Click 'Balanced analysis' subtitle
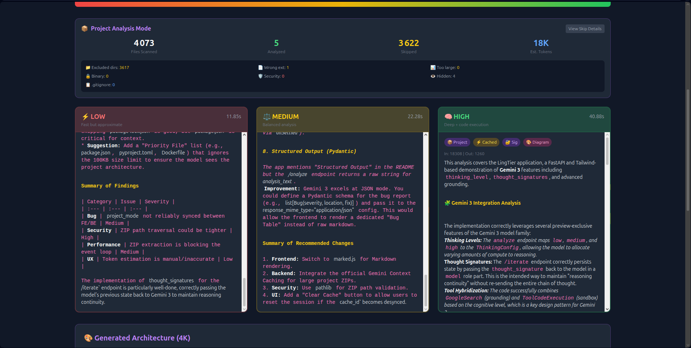Image resolution: width=691 pixels, height=348 pixels. 279,125
